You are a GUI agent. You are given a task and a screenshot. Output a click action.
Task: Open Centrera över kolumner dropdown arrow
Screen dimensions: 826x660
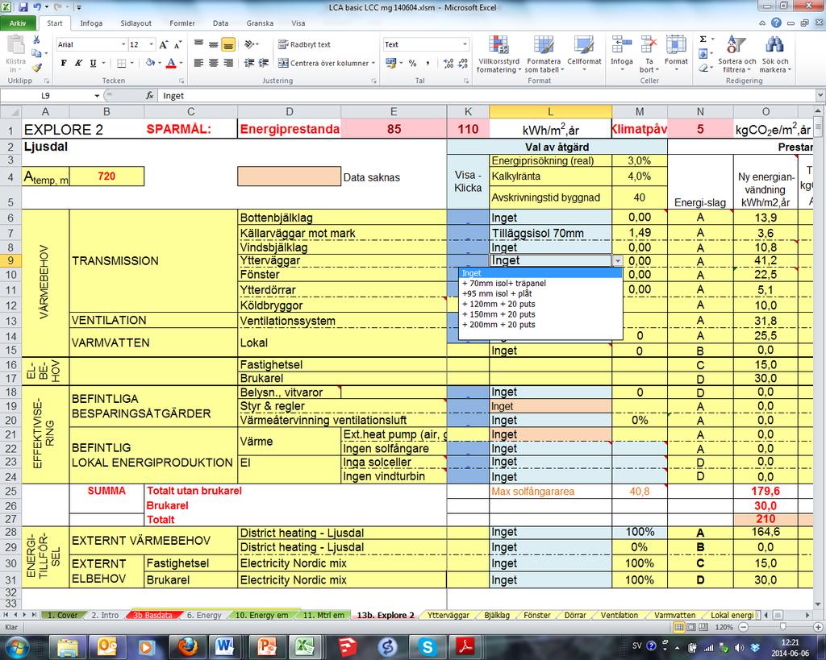[x=373, y=63]
